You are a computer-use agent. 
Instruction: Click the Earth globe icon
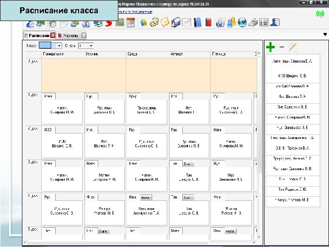[x=242, y=22]
